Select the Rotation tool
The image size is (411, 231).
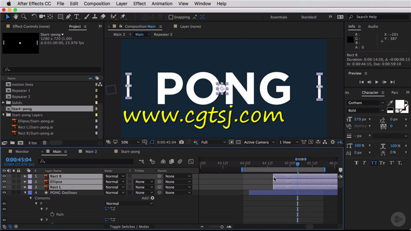pos(34,17)
